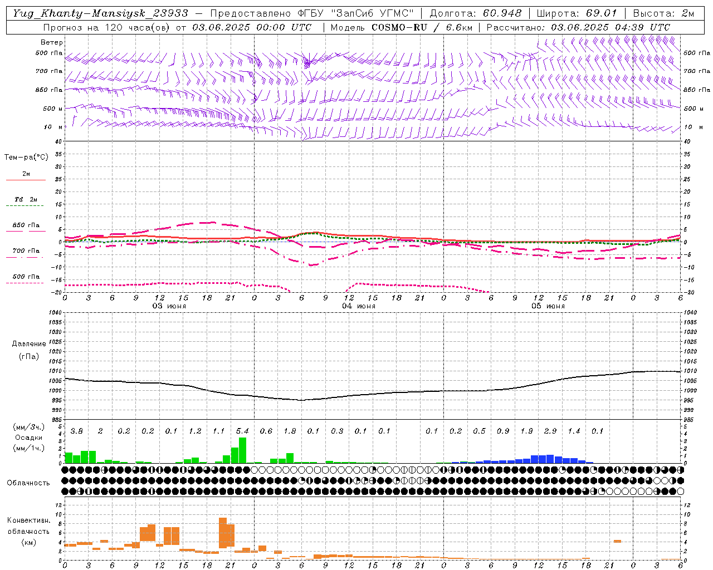Viewport: 713px width, 570px height.
Task: Select the 'Долгота: 60.948' header field
Action: [476, 13]
